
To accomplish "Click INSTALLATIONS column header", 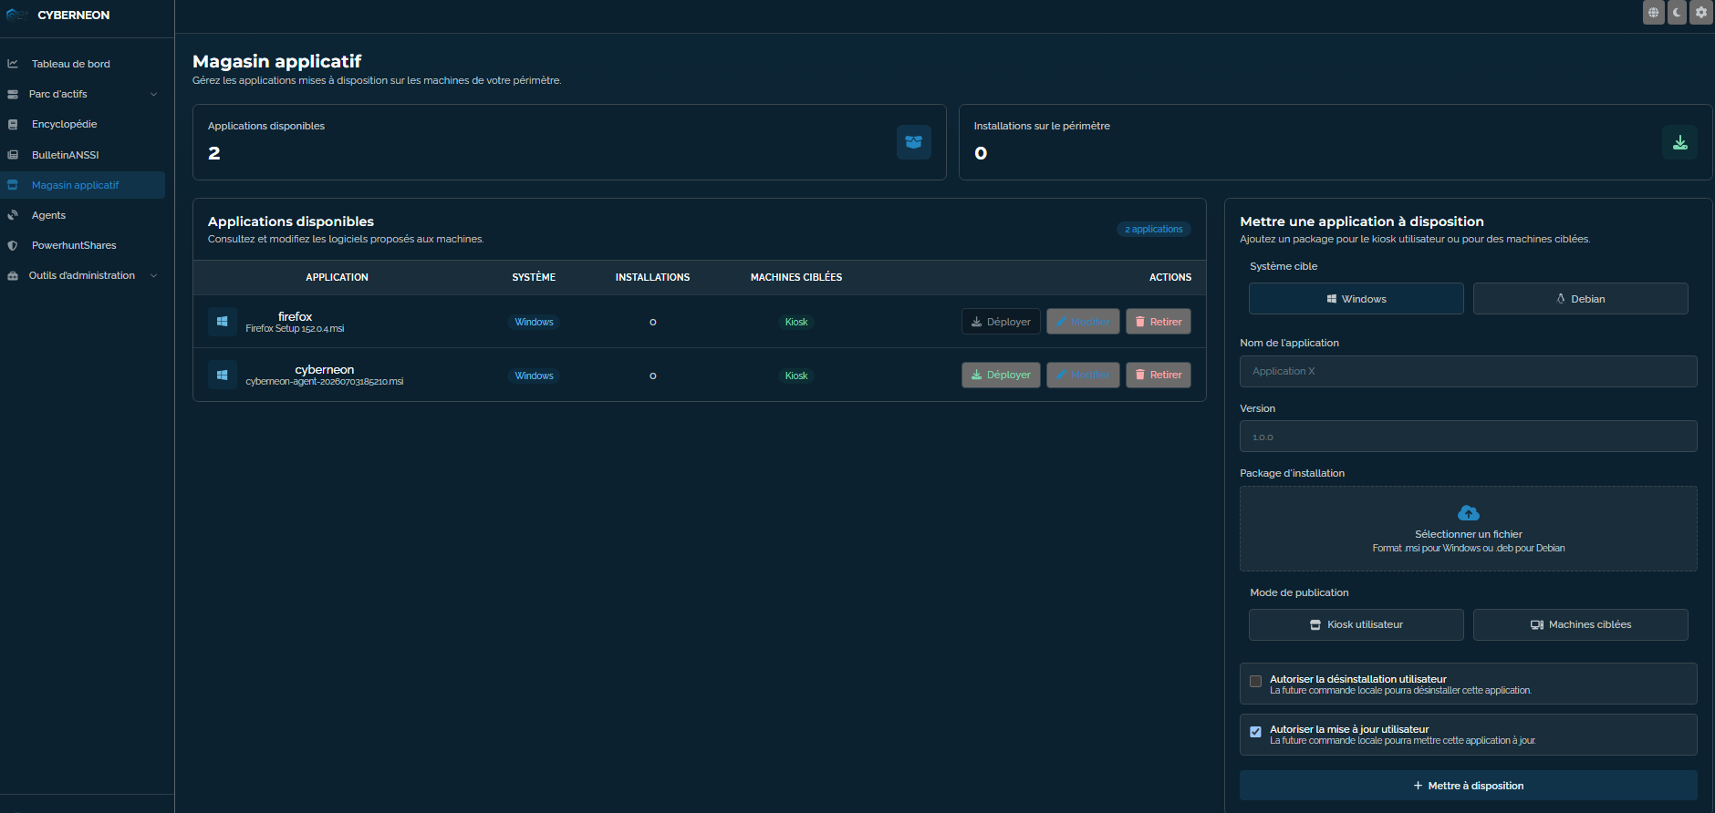I will (x=652, y=277).
